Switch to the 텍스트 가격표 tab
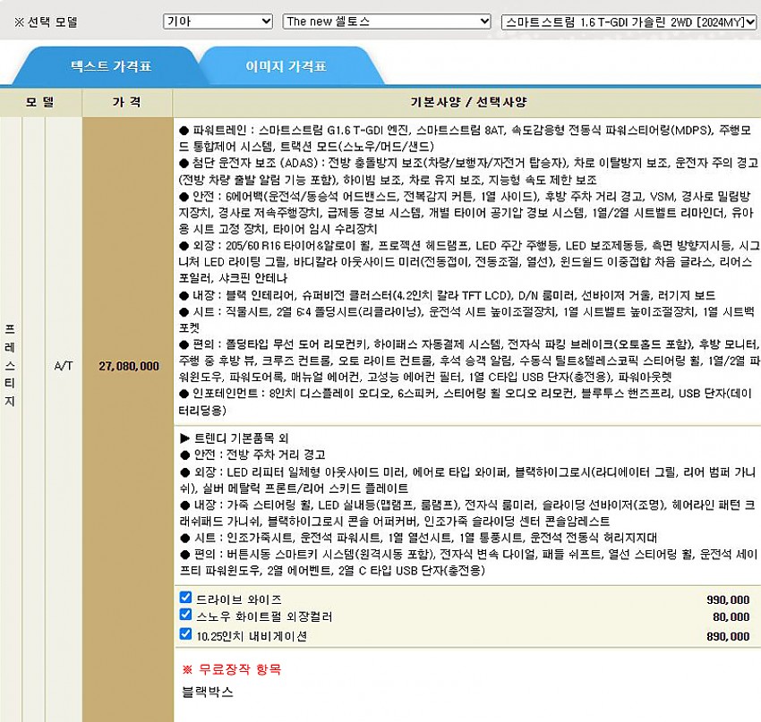Viewport: 761px width, 722px height. [110, 66]
